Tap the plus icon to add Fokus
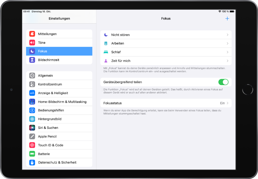 coord(227,19)
